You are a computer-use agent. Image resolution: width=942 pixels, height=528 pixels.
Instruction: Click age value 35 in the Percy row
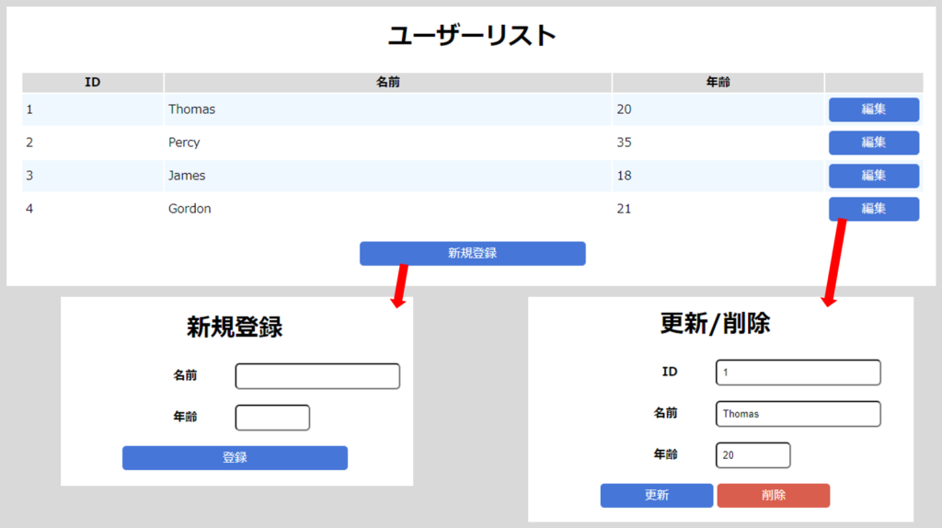tap(625, 143)
